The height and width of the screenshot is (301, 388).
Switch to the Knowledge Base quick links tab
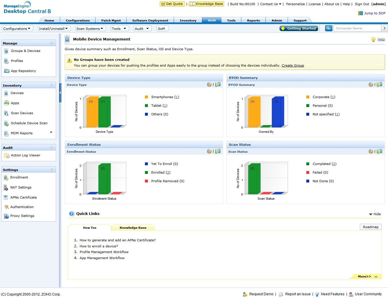pos(133,228)
